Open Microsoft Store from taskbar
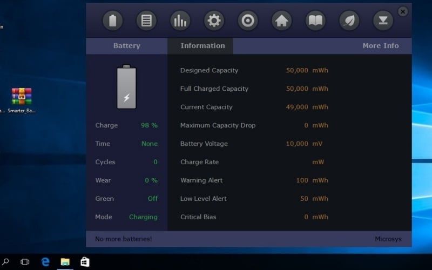Screen dimensions: 432x270 (85, 262)
